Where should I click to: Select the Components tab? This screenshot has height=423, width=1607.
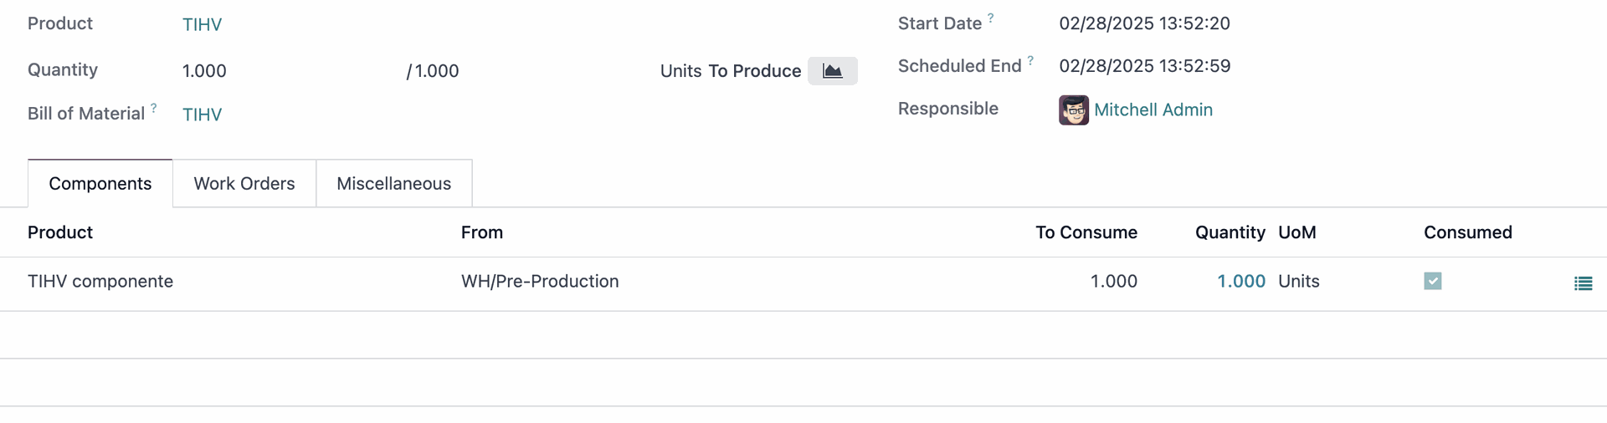(x=100, y=183)
